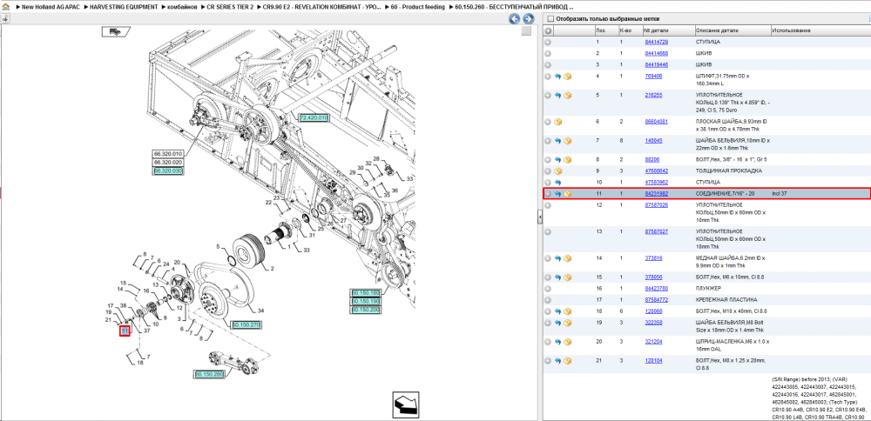
Task: Click yellow box icon for part 120104
Action: [x=567, y=361]
